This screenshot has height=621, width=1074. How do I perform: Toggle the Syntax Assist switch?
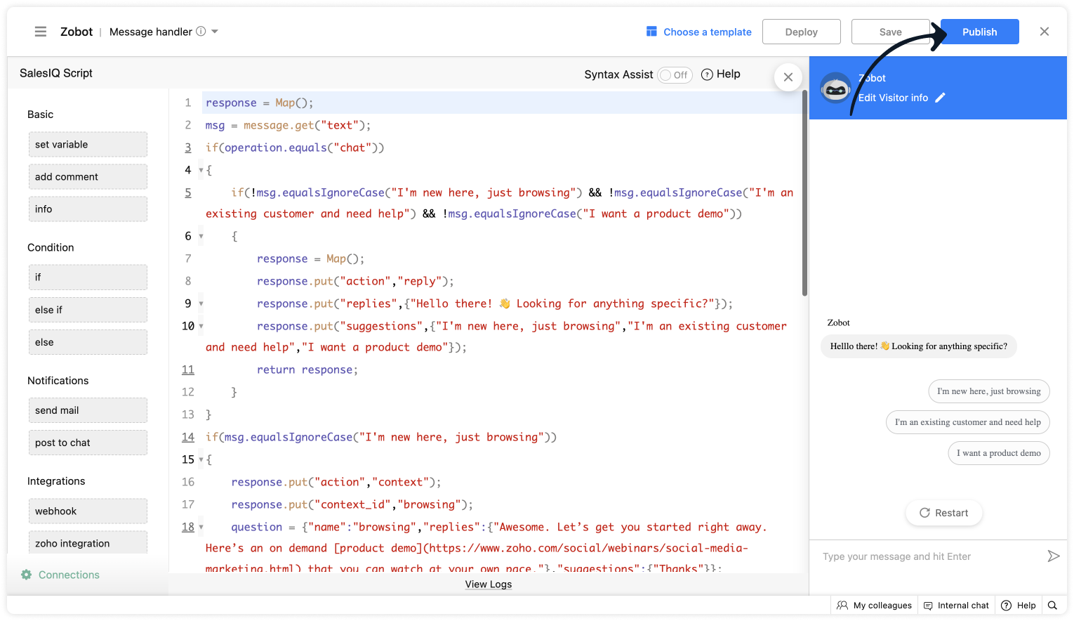tap(675, 75)
